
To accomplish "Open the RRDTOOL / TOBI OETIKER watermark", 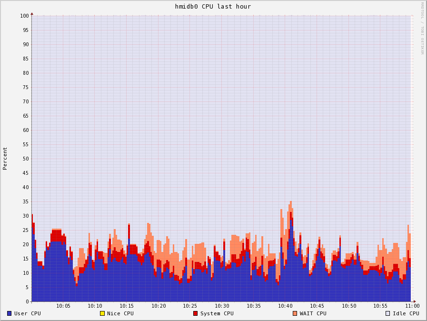I will pos(422,28).
